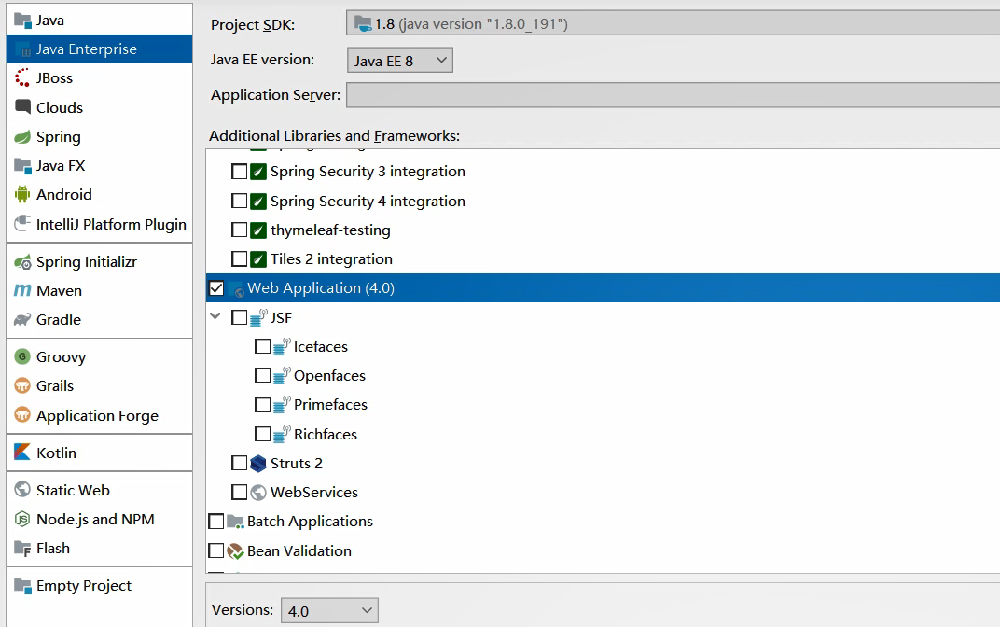Click the Batch Applications folder icon
This screenshot has width=1000, height=627.
[x=235, y=522]
